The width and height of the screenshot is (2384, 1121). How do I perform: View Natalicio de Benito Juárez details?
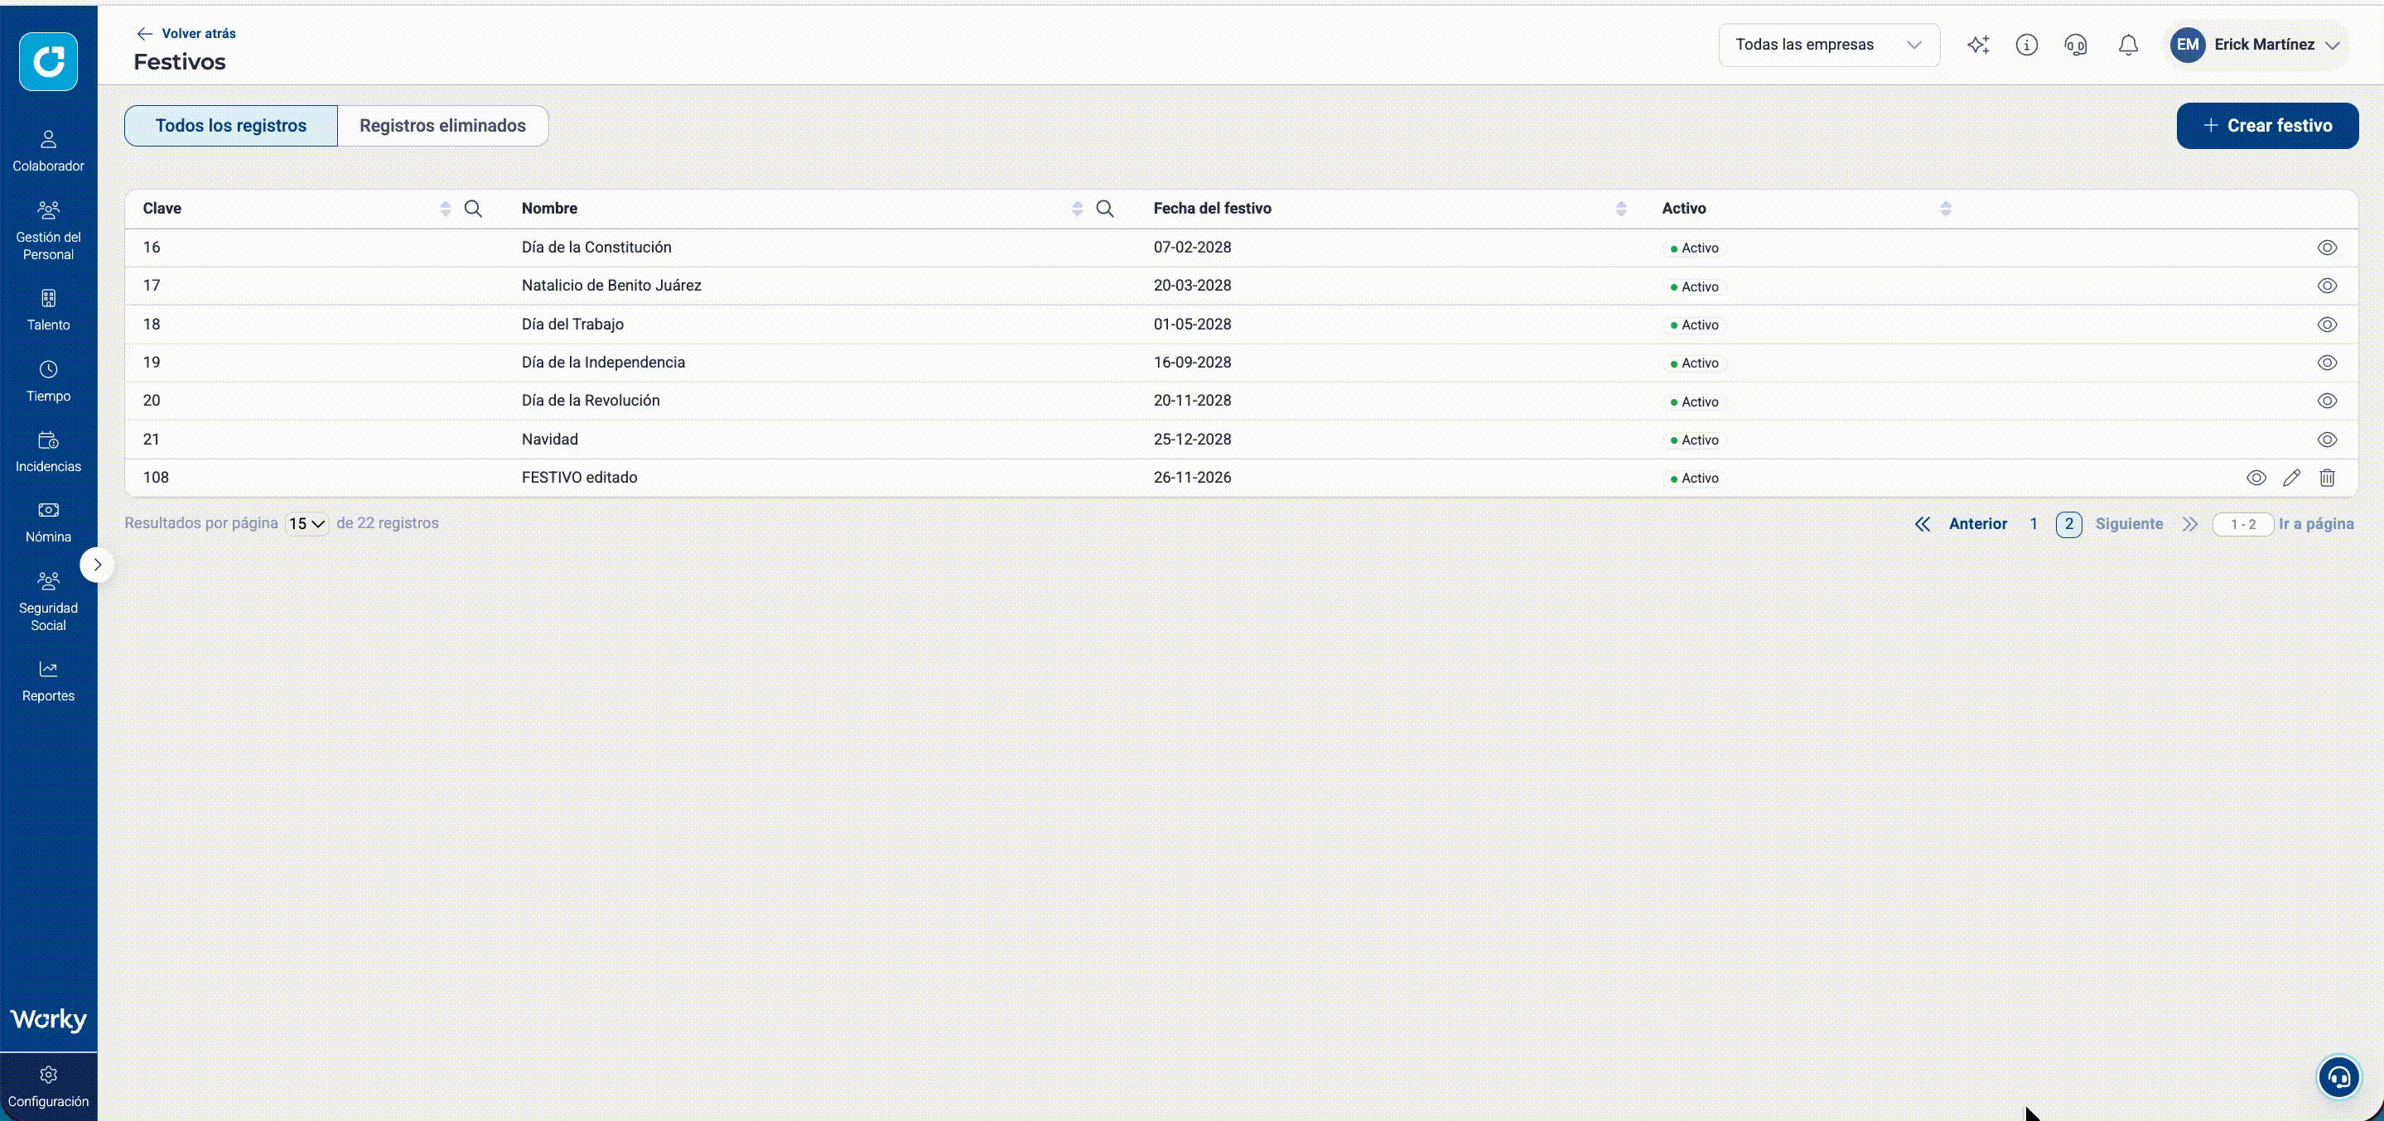pos(2328,286)
